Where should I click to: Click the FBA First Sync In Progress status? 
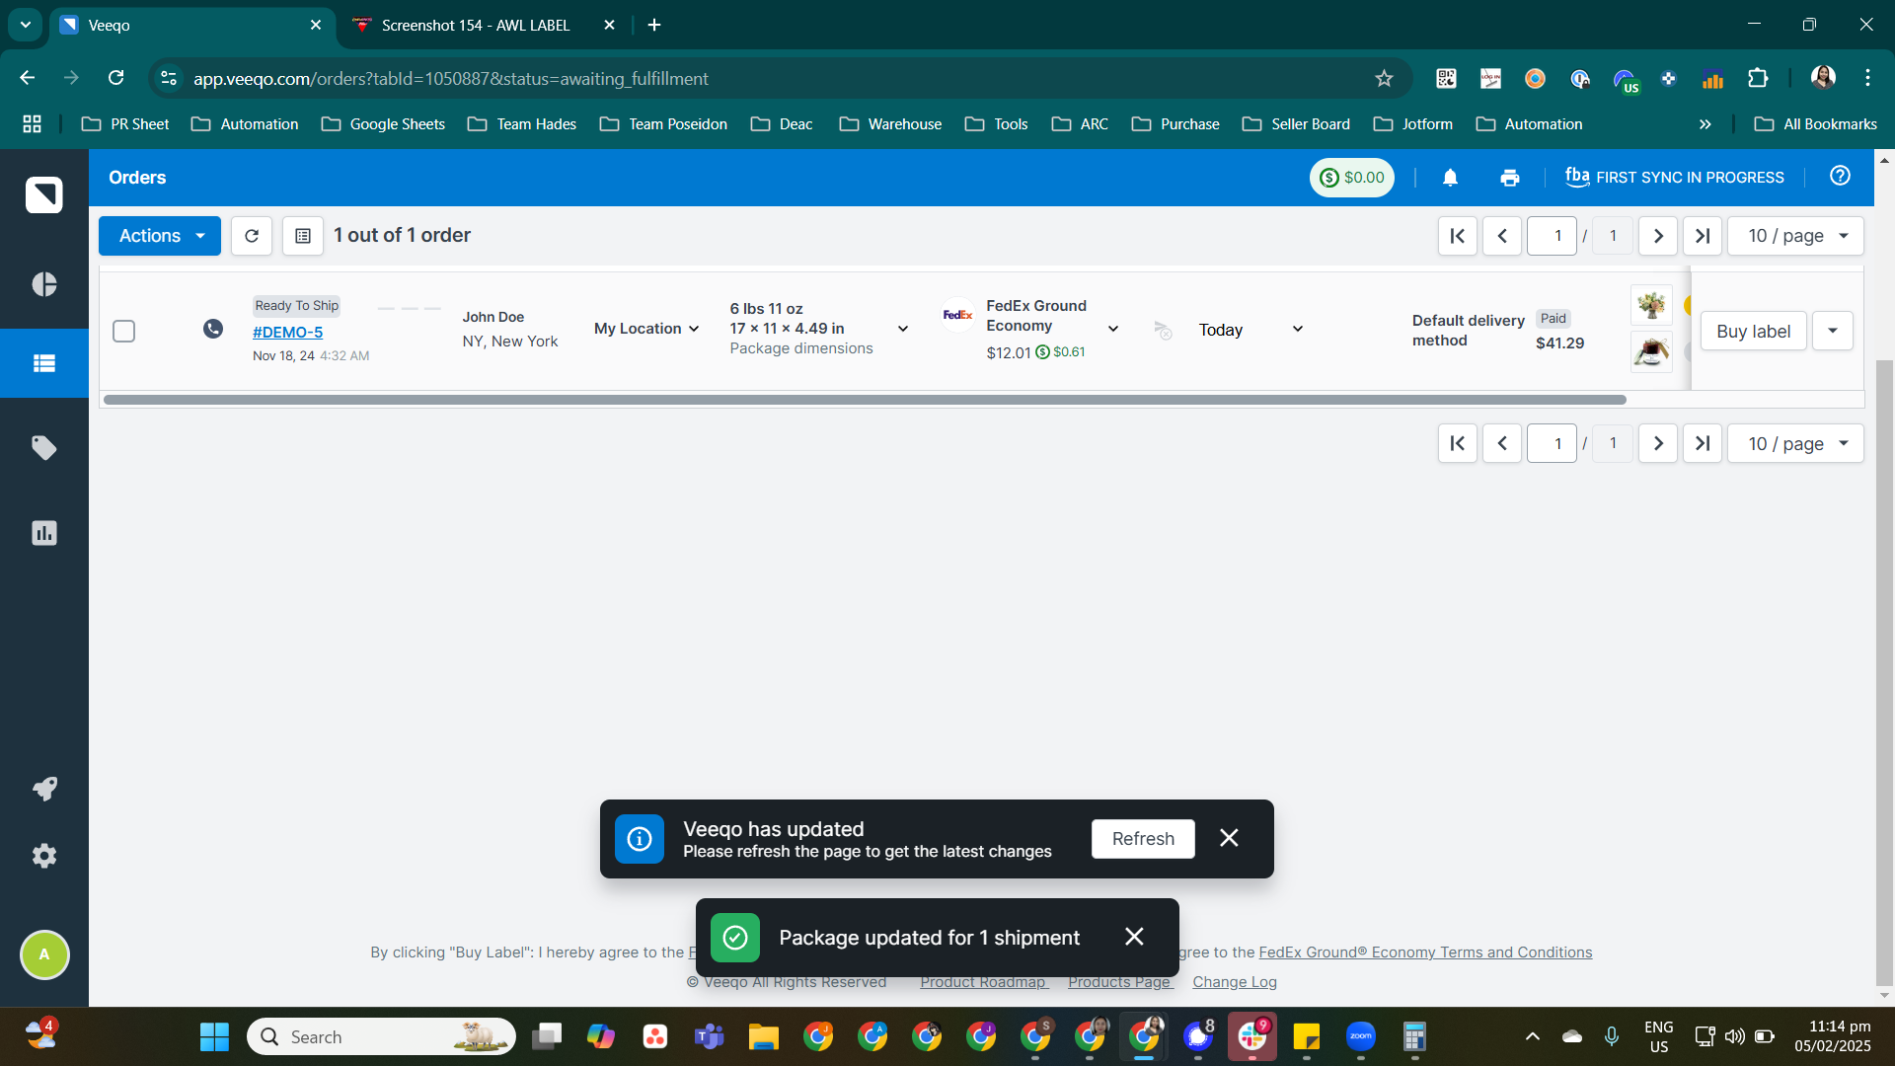point(1675,178)
